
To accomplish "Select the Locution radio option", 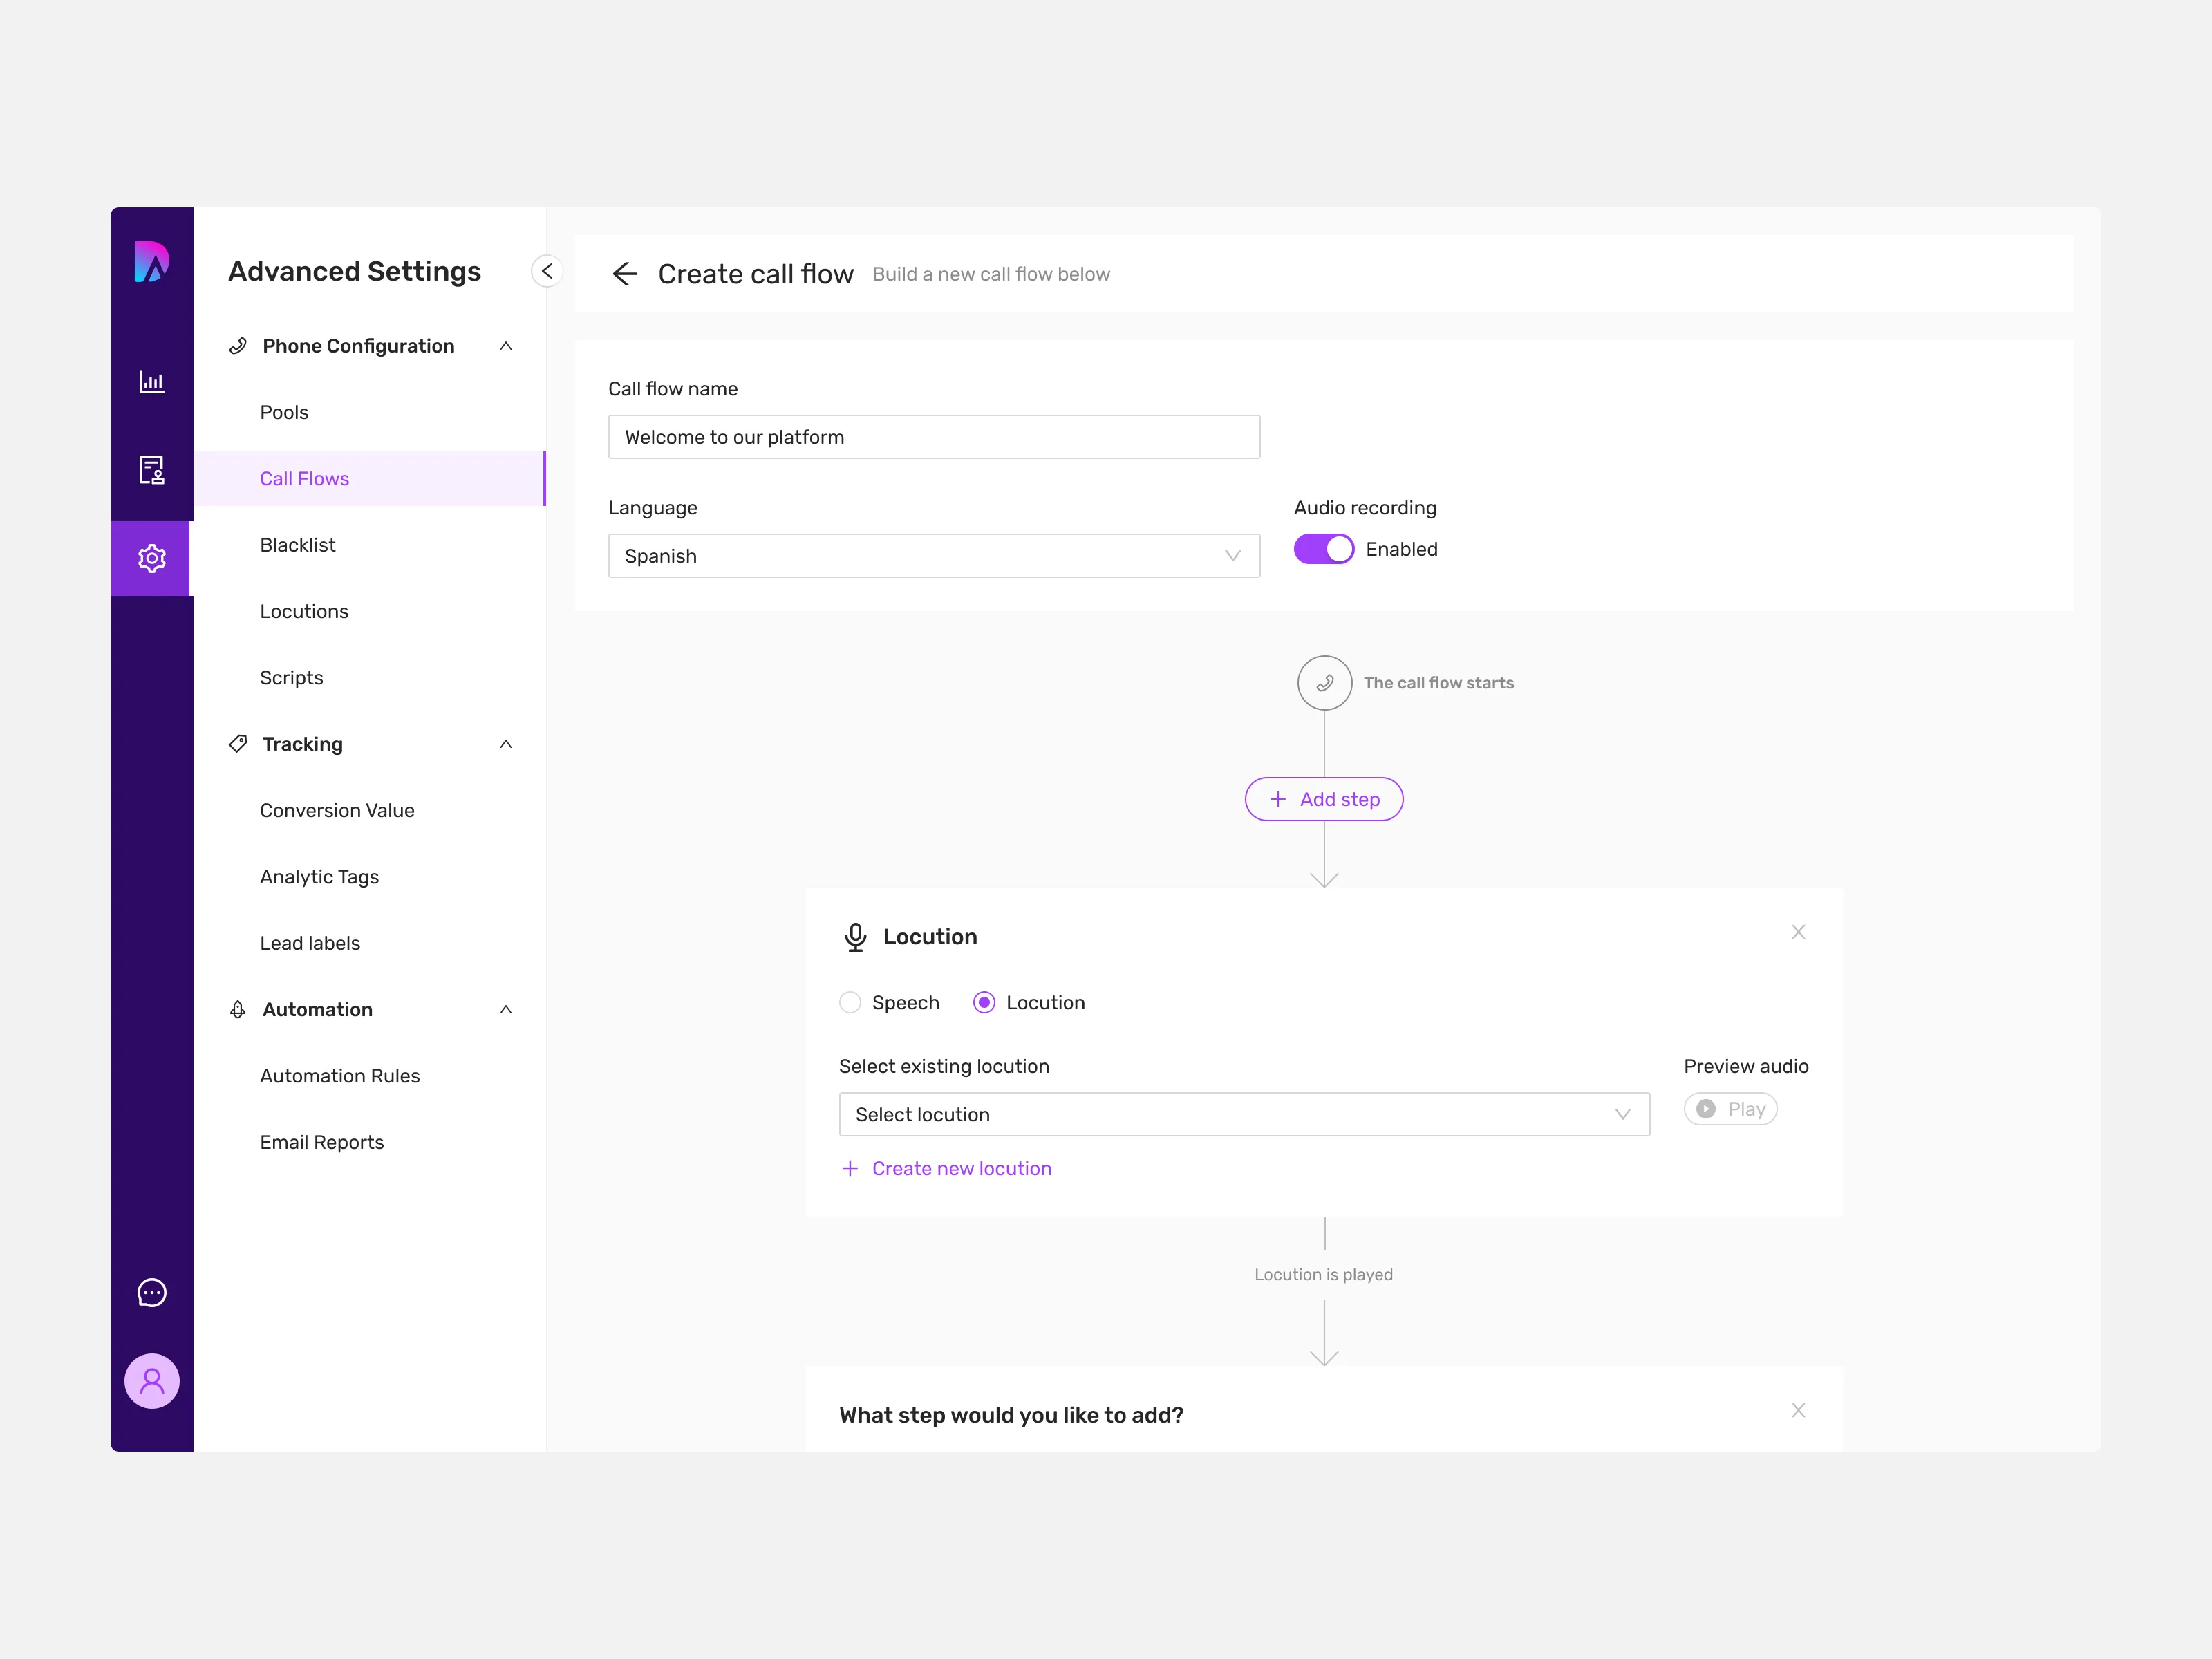I will pyautogui.click(x=984, y=1002).
